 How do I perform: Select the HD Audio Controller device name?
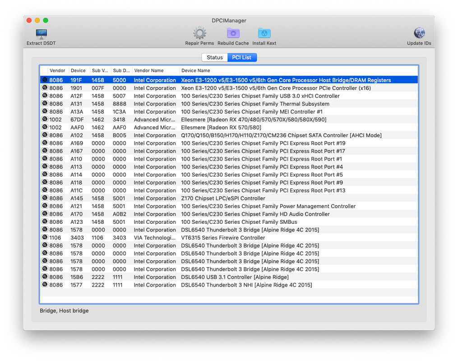(x=255, y=214)
